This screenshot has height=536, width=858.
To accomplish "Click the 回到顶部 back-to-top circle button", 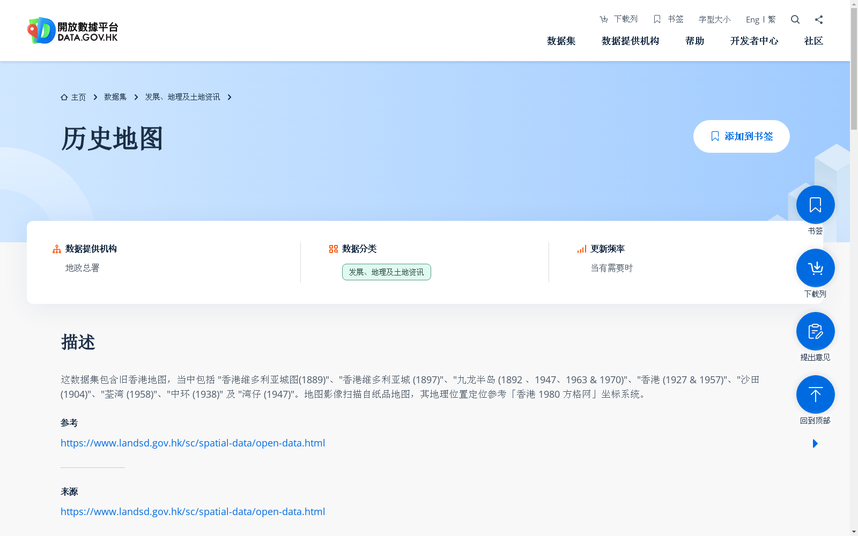I will coord(815,394).
